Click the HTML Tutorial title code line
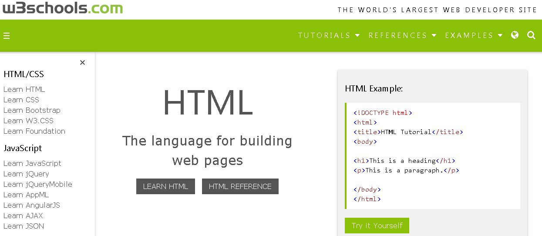This screenshot has width=542, height=236. [x=408, y=132]
